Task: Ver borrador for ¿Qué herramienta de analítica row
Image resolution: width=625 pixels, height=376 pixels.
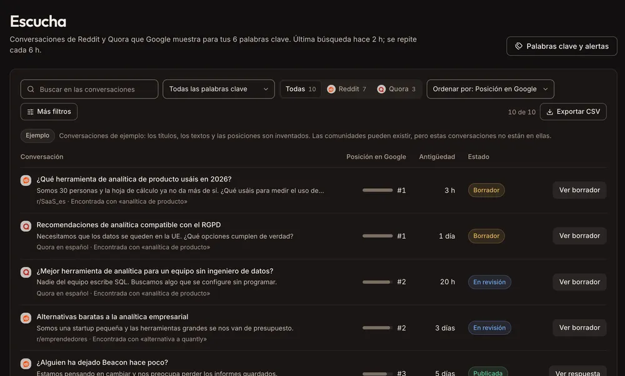Action: tap(579, 190)
